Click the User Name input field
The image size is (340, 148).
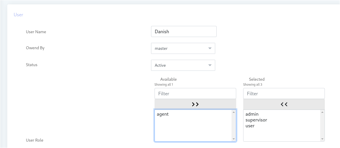coord(184,31)
